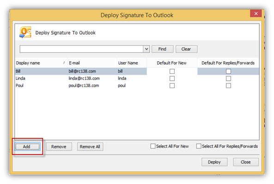Click the Remove button
This screenshot has width=274, height=184.
coord(59,147)
